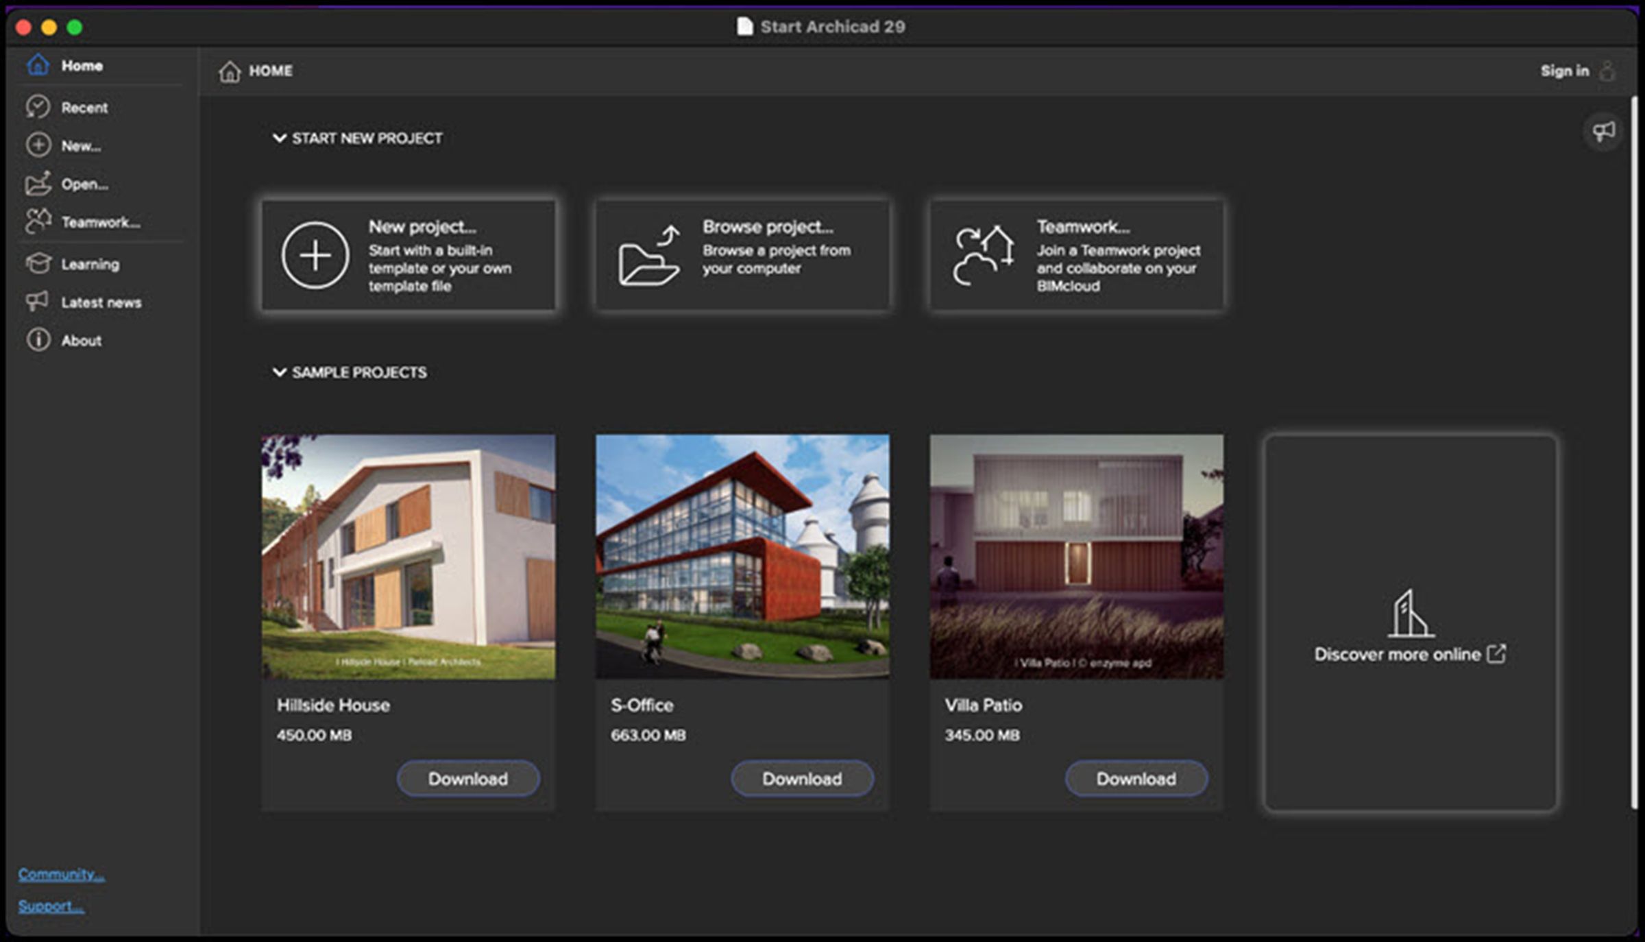This screenshot has width=1645, height=942.
Task: Choose Browse project from your computer
Action: (743, 255)
